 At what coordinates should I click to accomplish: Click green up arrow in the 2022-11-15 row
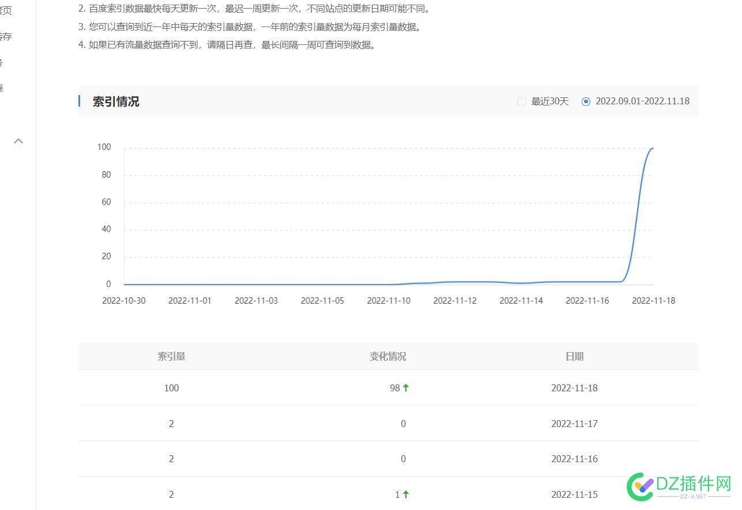tap(406, 494)
